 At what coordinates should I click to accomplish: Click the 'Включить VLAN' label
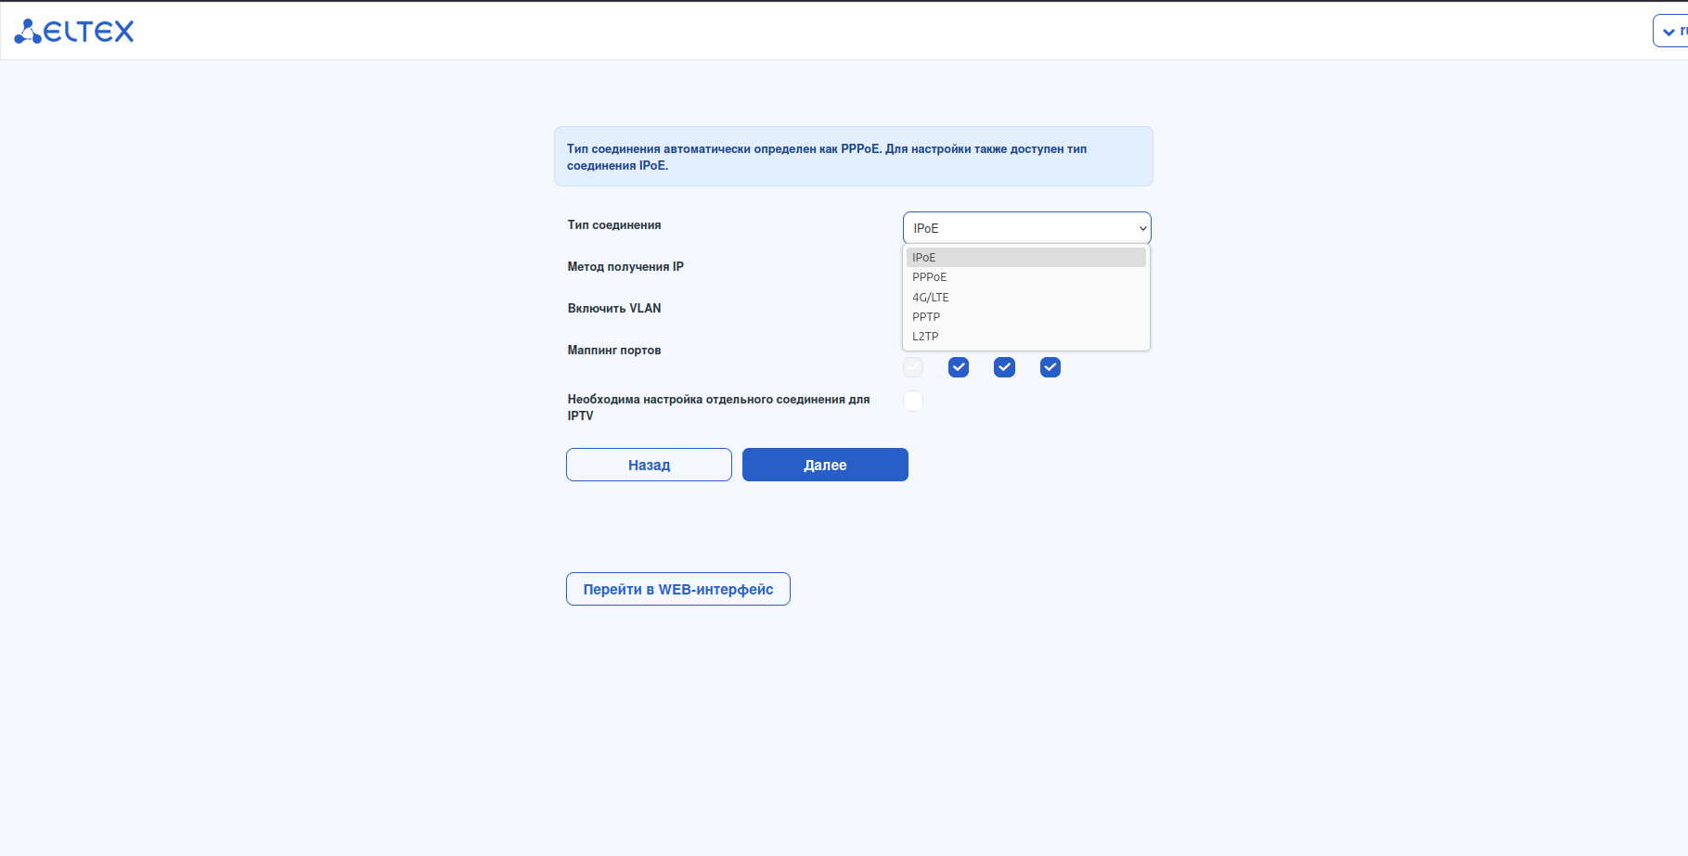click(614, 309)
